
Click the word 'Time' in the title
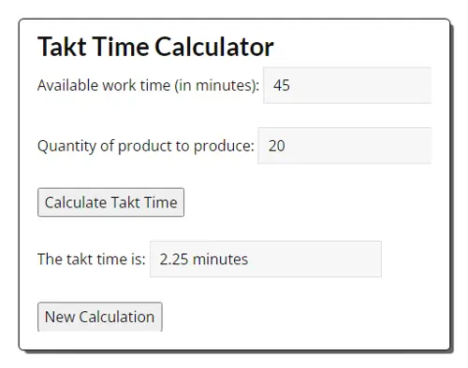(121, 47)
